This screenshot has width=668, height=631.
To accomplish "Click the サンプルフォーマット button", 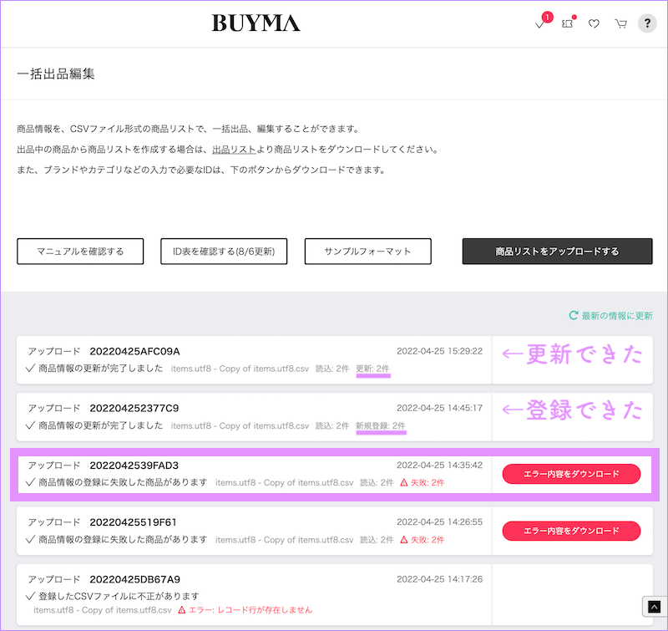I will pos(367,252).
